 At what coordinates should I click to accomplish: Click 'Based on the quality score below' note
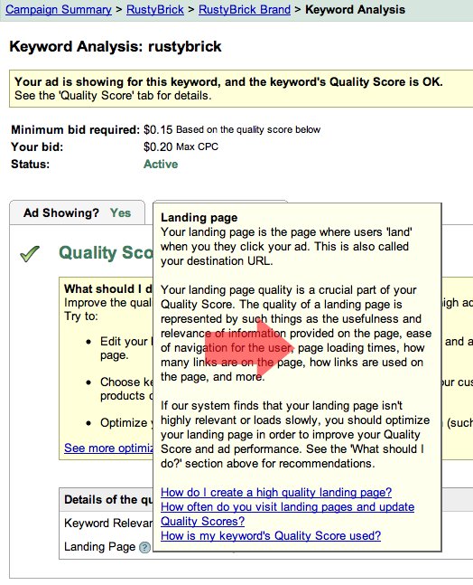[x=248, y=130]
